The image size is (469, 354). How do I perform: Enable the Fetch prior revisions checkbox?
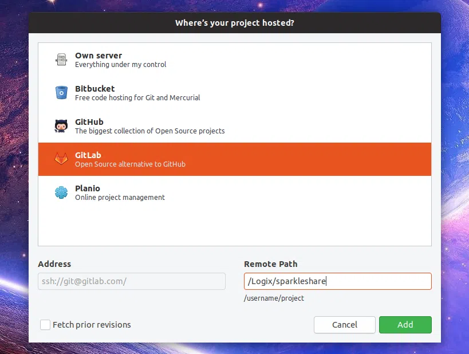pyautogui.click(x=45, y=325)
